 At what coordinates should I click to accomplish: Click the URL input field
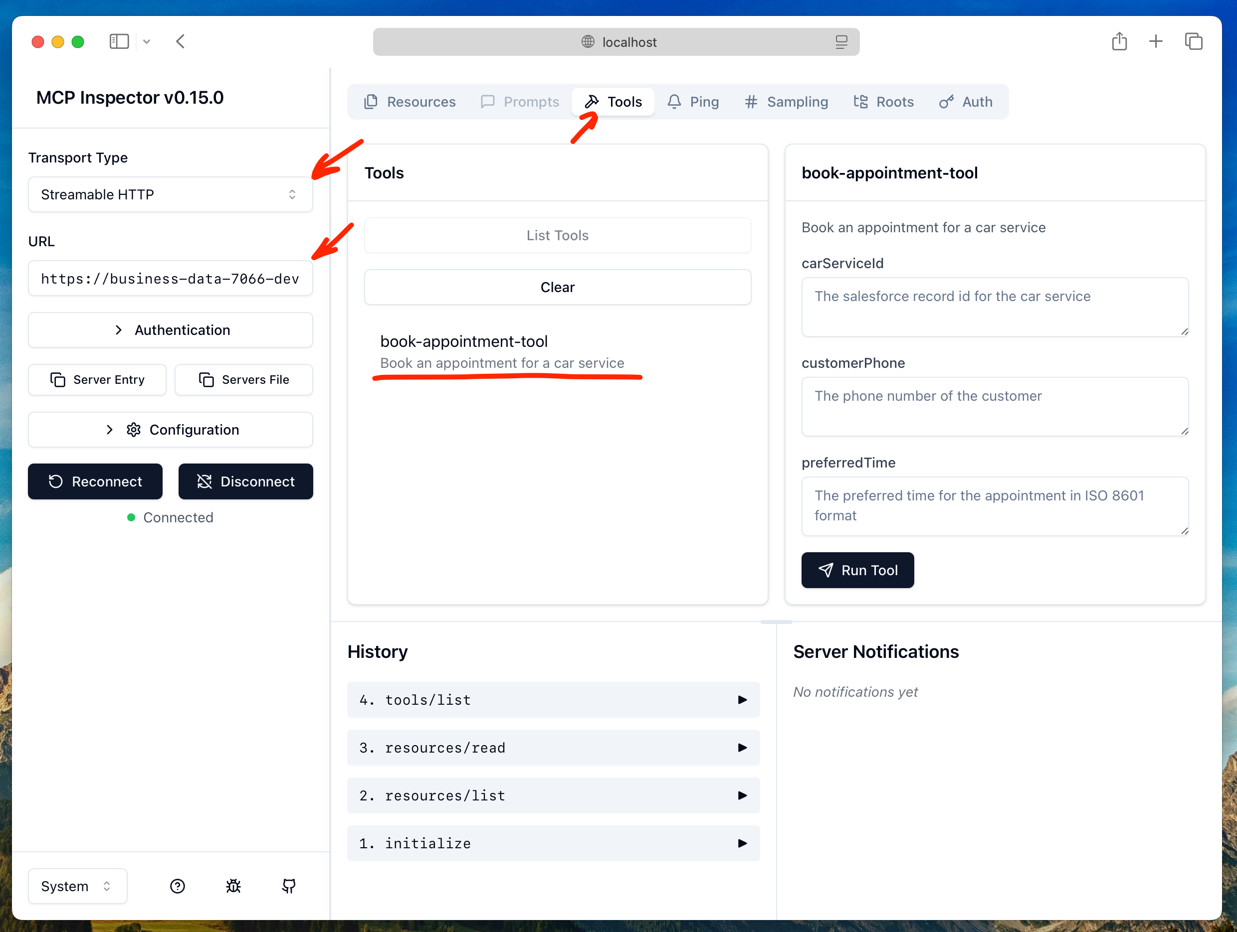tap(171, 278)
